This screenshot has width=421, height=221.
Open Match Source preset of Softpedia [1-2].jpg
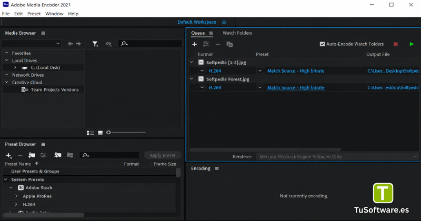[296, 71]
